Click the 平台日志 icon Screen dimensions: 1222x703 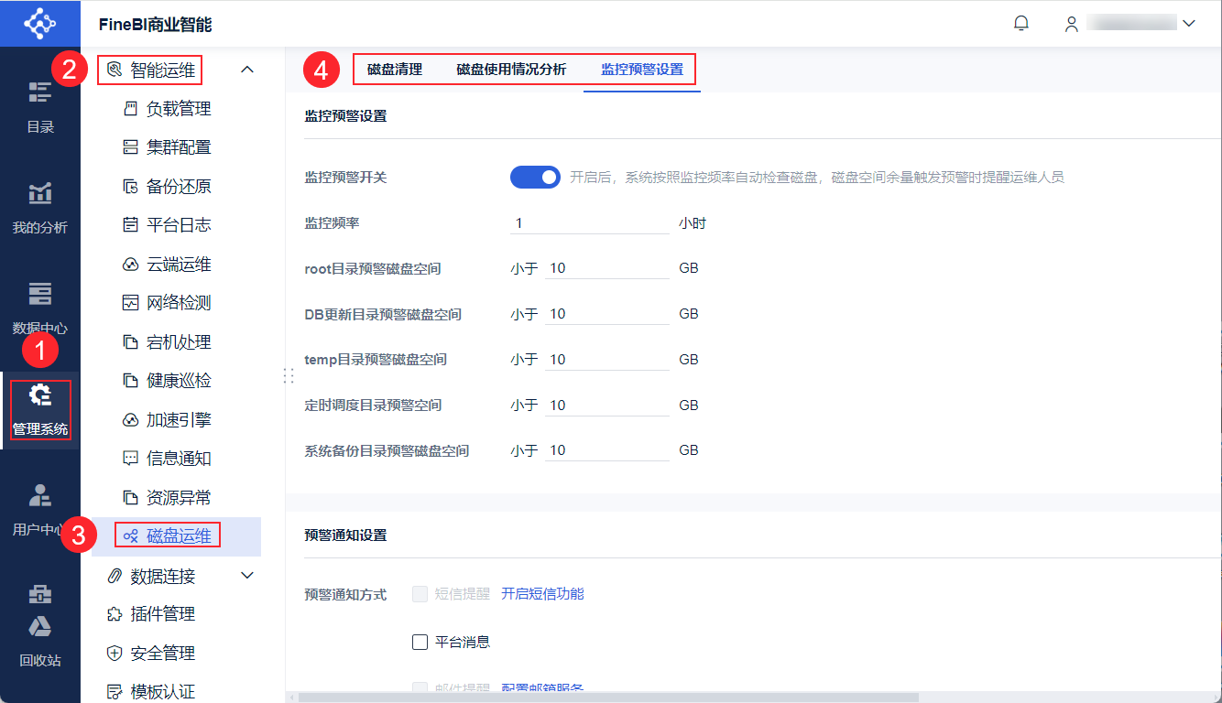tap(130, 225)
